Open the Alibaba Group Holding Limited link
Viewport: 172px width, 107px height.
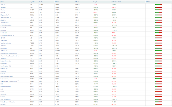(9, 53)
